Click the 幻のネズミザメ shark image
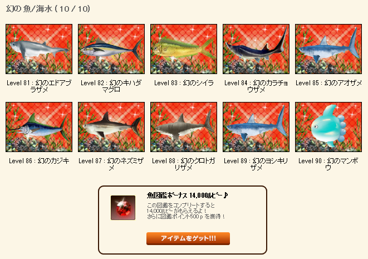The image size is (368, 259). coord(111,127)
